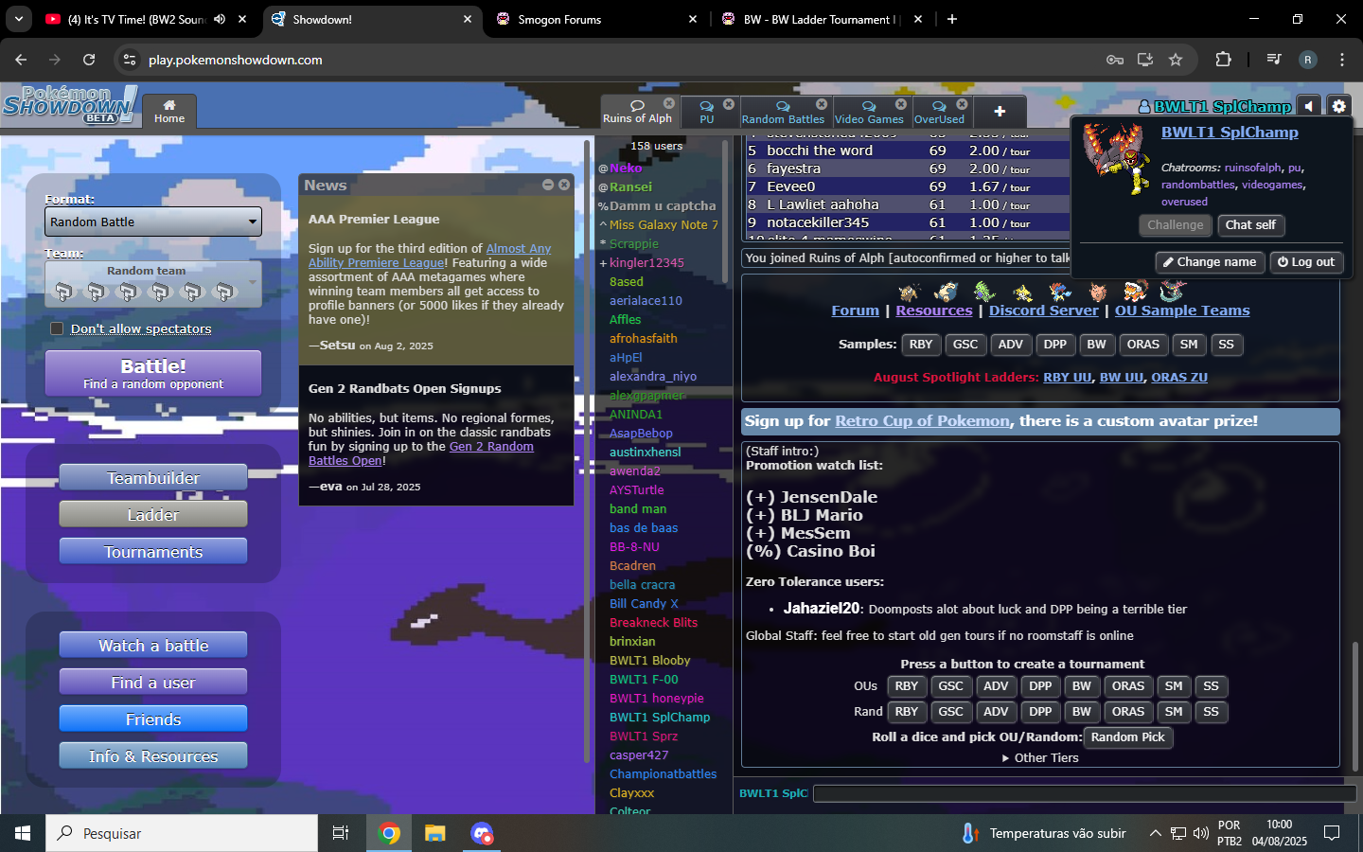Viewport: 1363px width, 852px height.
Task: Open Task View on taskbar
Action: tap(341, 833)
